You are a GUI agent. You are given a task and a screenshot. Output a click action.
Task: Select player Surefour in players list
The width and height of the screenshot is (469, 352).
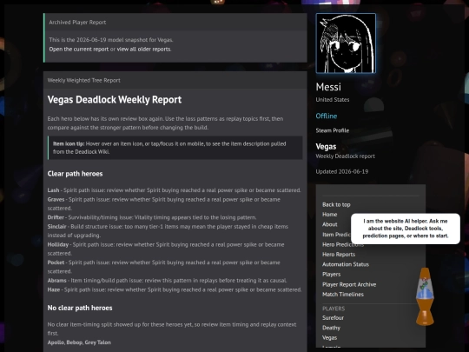(333, 318)
